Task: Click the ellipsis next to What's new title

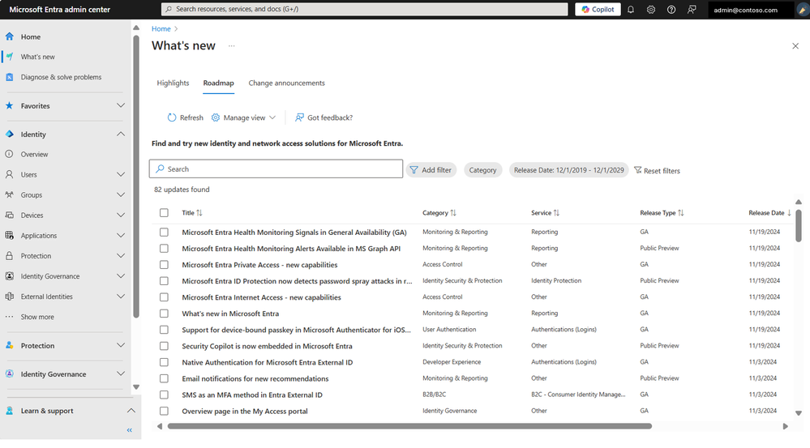Action: click(x=231, y=46)
